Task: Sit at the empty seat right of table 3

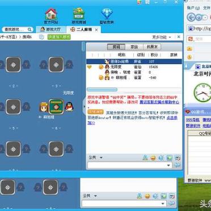Action: pos(69,65)
